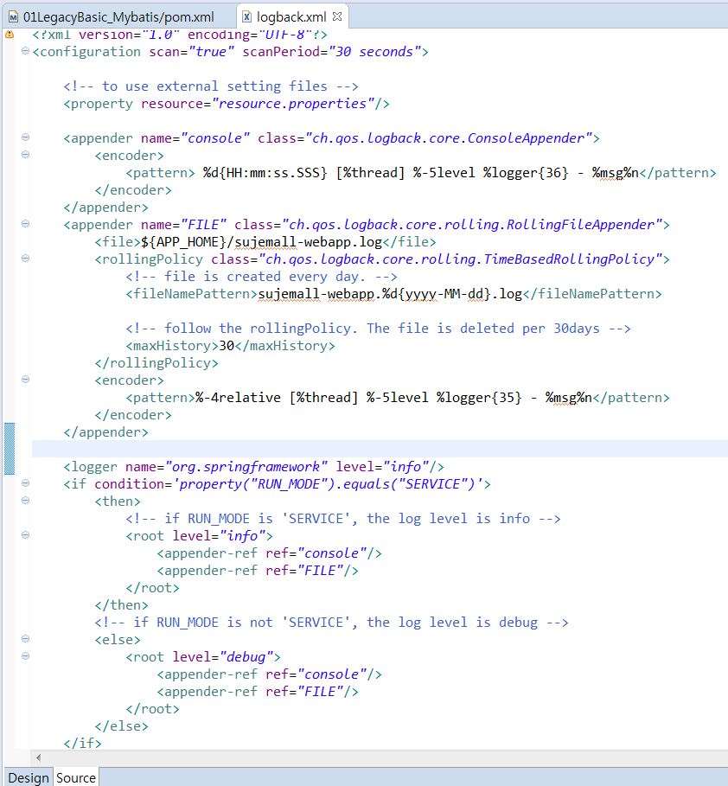The image size is (728, 786).
Task: Click the pattern text %d{HH:mm:ss.SSS}
Action: pos(265,172)
